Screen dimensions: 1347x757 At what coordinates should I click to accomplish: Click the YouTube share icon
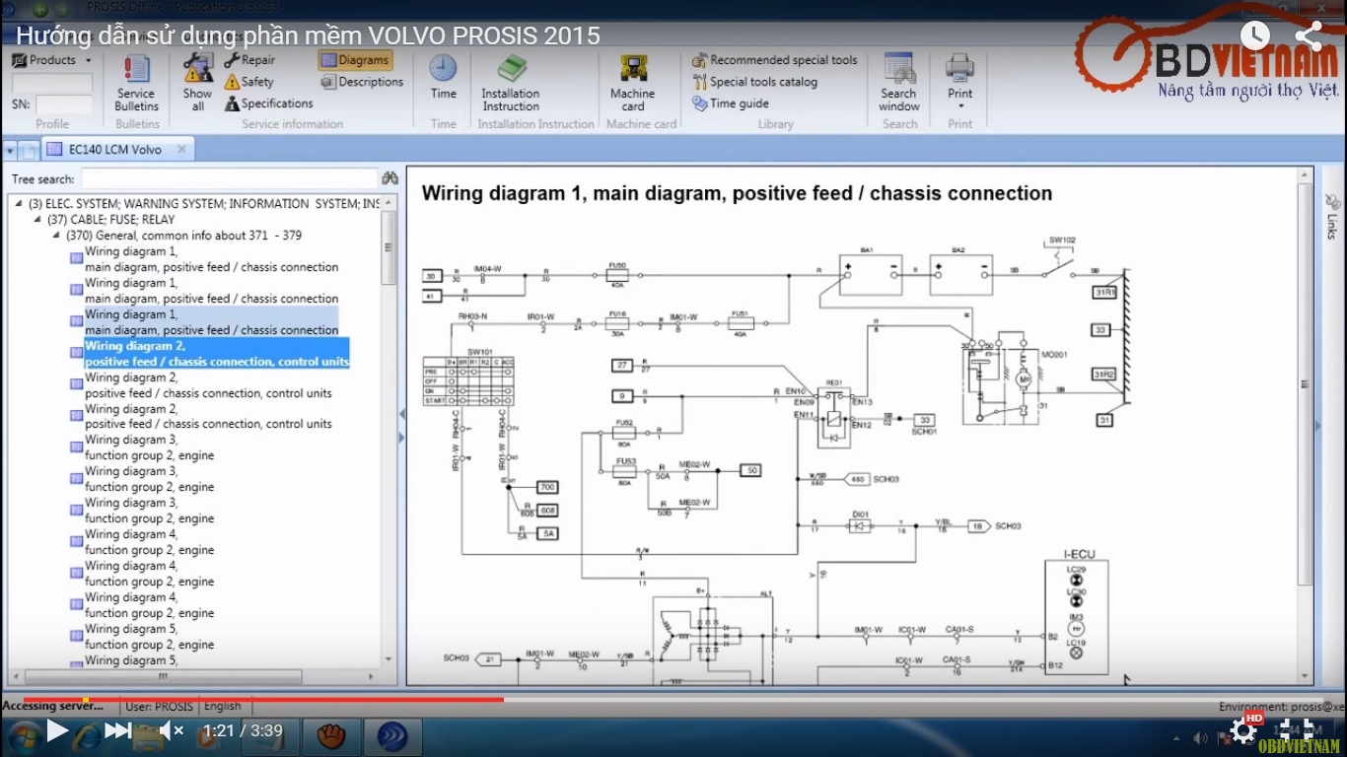coord(1308,36)
